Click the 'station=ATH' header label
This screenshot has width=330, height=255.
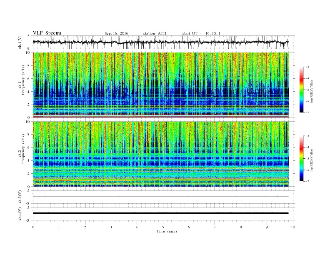pos(155,33)
